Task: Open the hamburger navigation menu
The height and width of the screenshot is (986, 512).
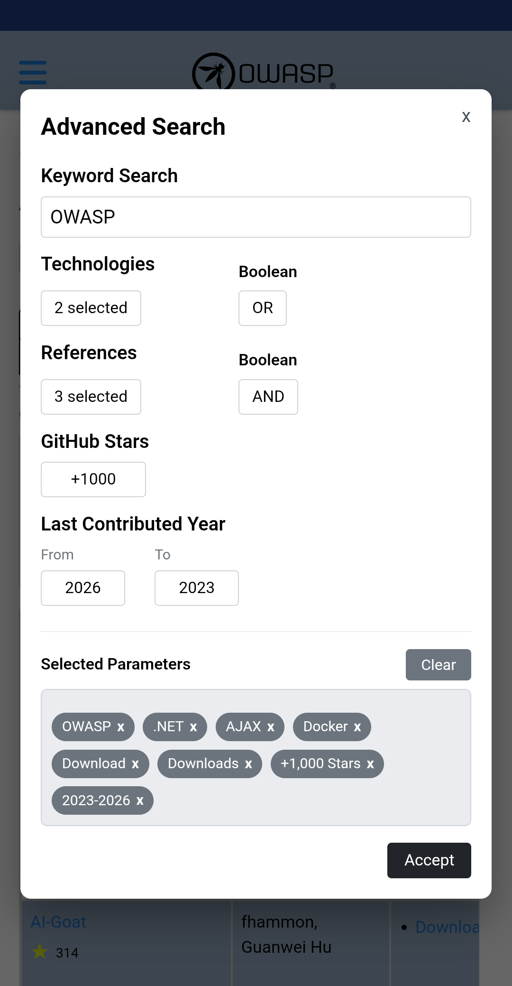Action: coord(32,73)
